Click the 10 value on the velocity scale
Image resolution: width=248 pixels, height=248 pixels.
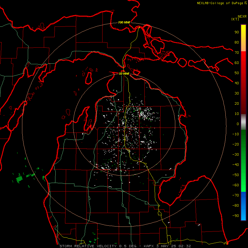(237, 114)
